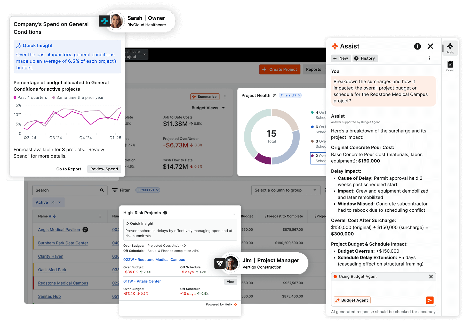This screenshot has width=464, height=323.
Task: Click Sarah's profile avatar
Action: pos(116,21)
